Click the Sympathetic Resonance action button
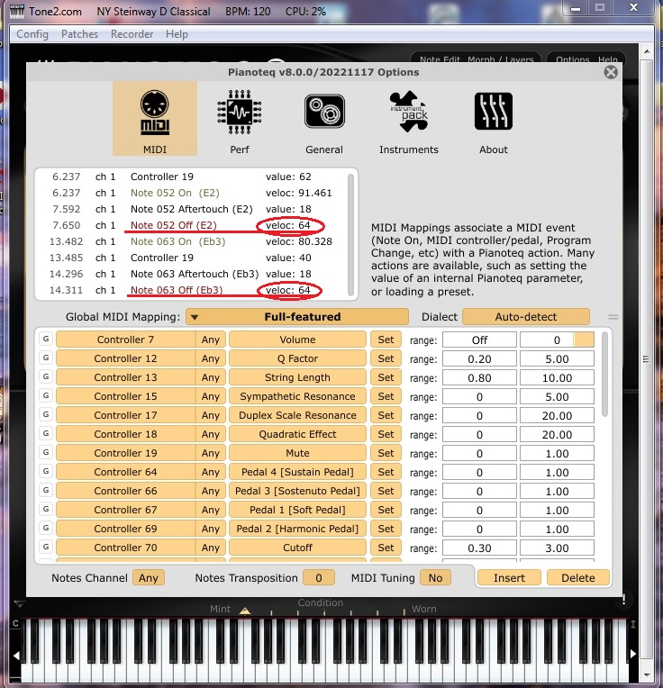This screenshot has width=663, height=688. coord(297,396)
